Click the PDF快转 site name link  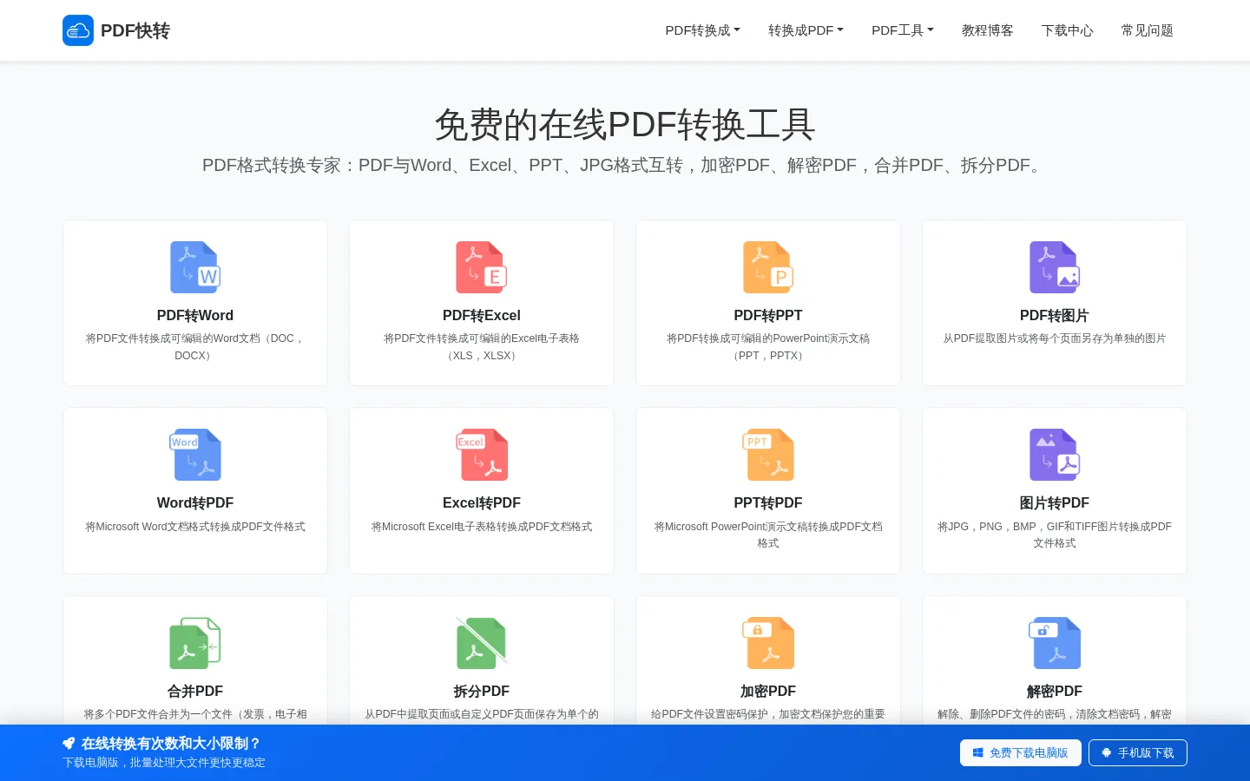point(135,30)
